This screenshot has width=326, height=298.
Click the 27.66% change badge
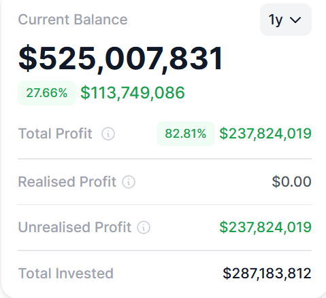click(x=47, y=93)
